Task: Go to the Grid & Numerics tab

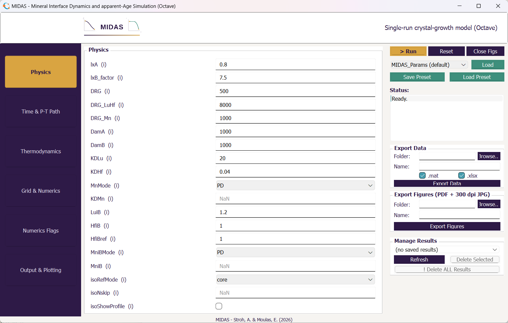Action: pos(41,191)
